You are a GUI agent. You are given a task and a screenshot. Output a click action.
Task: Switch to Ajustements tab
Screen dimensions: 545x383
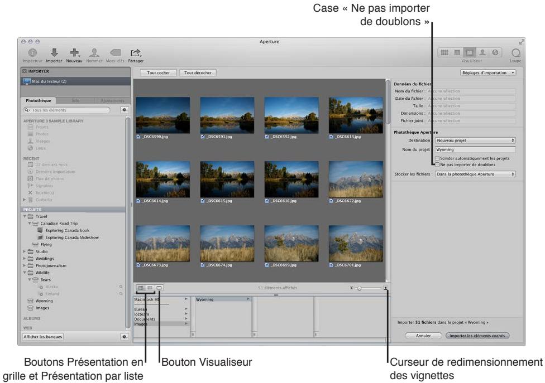pyautogui.click(x=112, y=100)
